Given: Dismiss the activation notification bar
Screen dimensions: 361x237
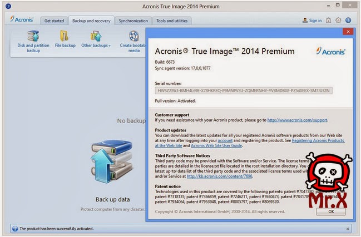Looking at the screenshot, I should click(x=348, y=229).
